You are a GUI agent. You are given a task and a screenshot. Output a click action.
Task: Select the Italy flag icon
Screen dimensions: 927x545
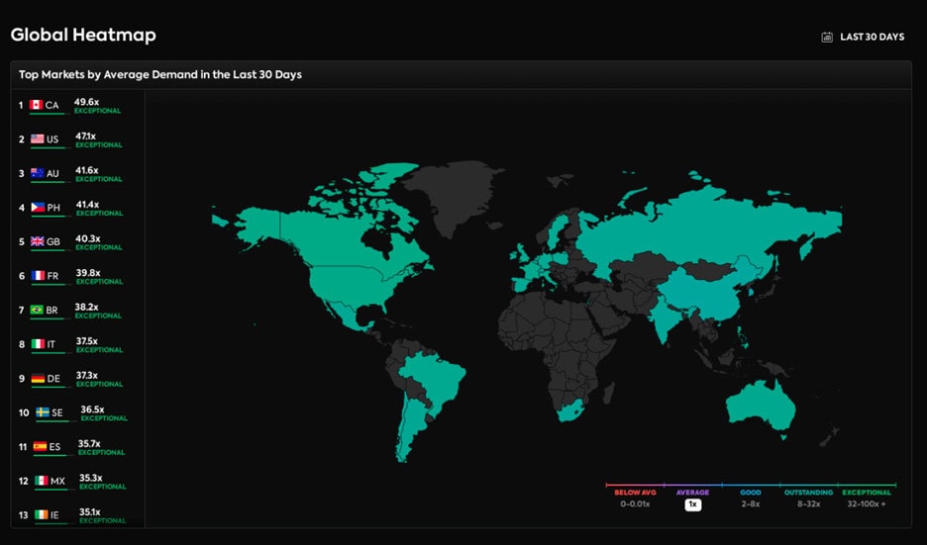pos(38,344)
